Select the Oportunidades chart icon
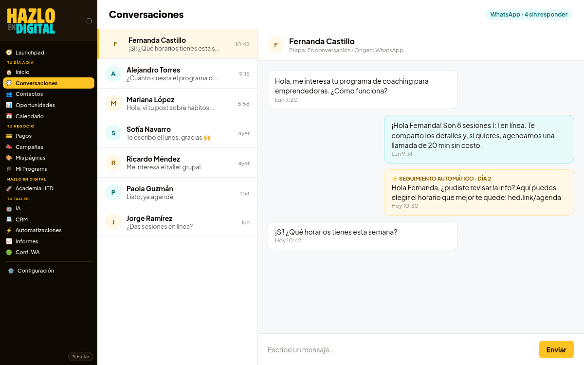 tap(9, 105)
